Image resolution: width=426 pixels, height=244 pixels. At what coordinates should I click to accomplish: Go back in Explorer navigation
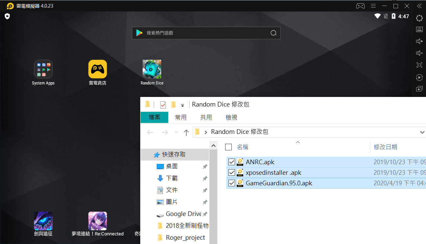click(150, 132)
